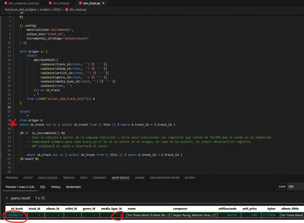Close the dim_track.sql editor tab
The image size is (304, 223).
[103, 3]
